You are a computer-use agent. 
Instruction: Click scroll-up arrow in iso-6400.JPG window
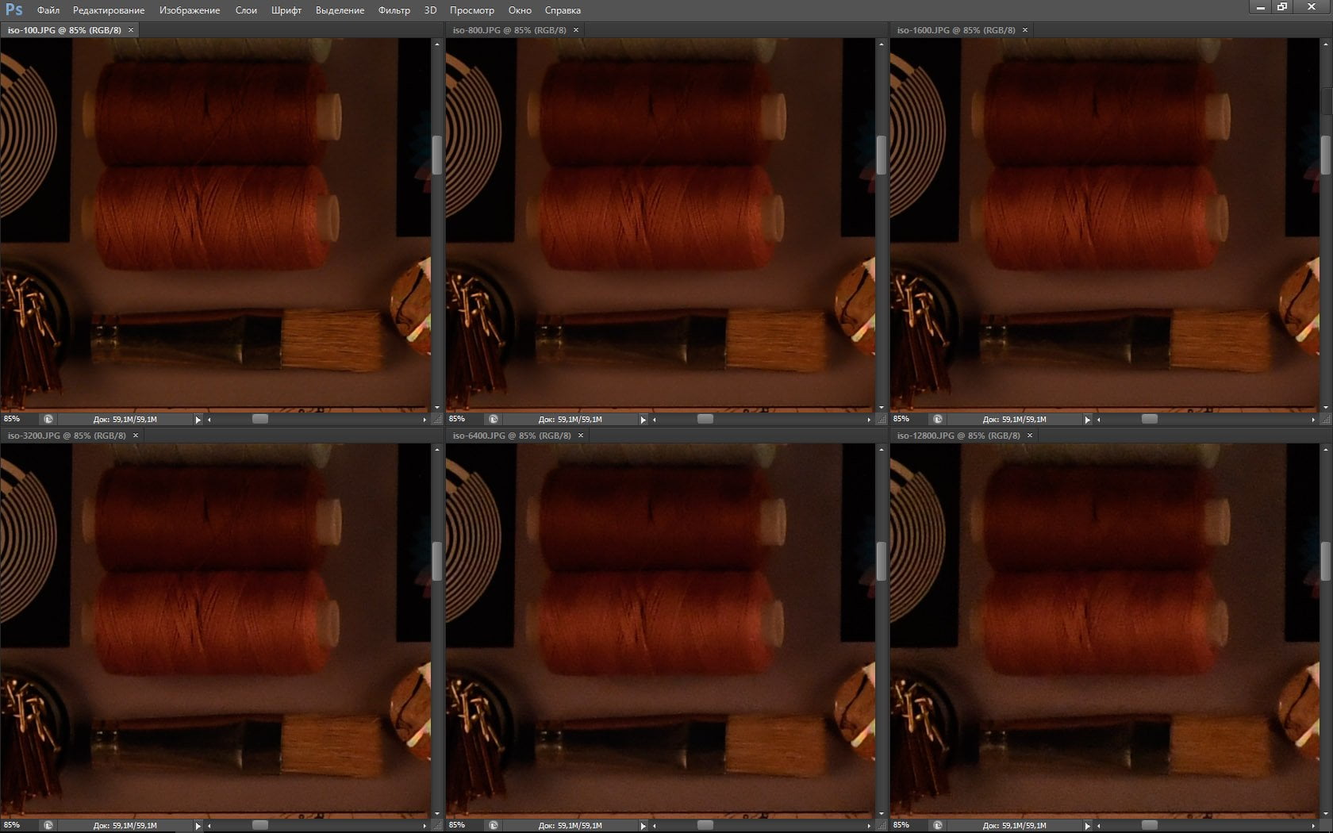[881, 450]
